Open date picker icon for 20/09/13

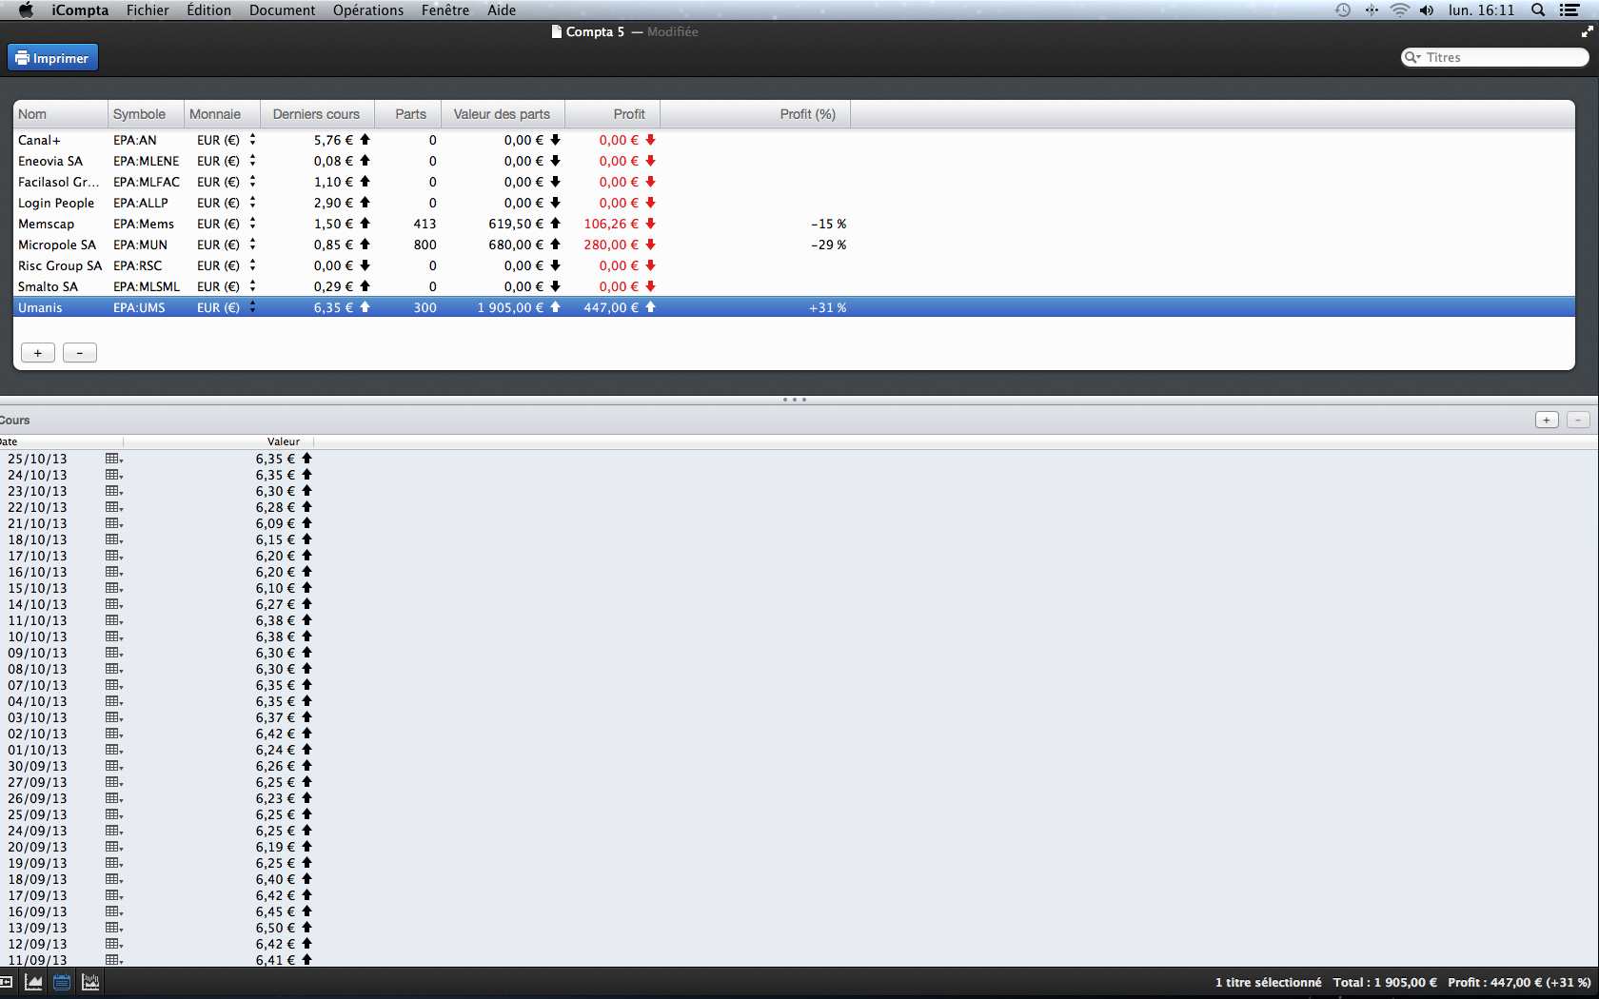[114, 847]
